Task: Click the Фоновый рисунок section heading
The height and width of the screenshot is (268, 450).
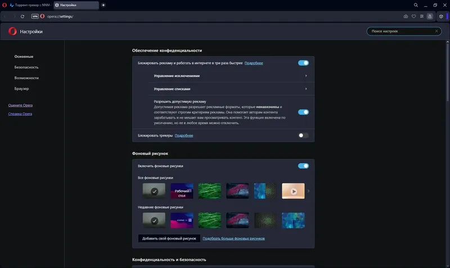Action: (150, 153)
